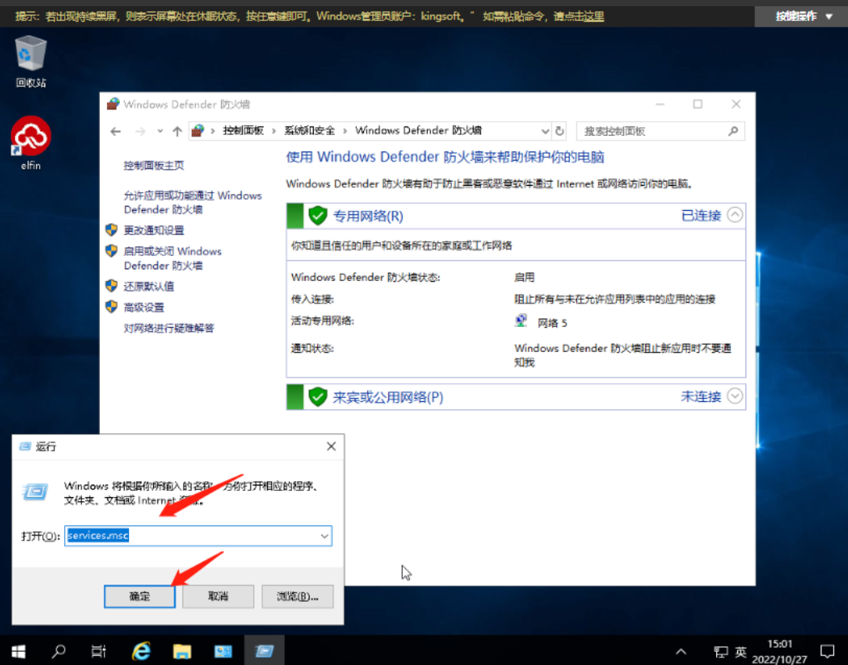Go back in the firewall window

(116, 131)
